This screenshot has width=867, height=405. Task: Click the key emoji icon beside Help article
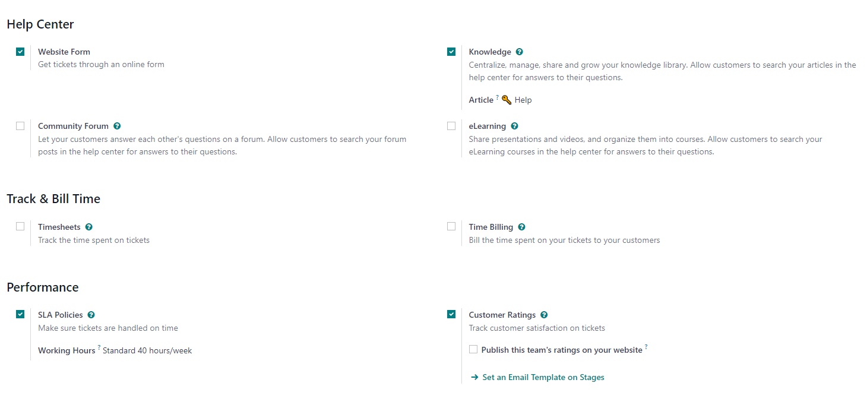[x=507, y=100]
